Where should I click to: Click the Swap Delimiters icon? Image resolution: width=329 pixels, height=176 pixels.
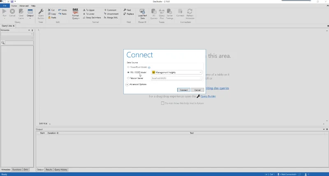pos(84,18)
